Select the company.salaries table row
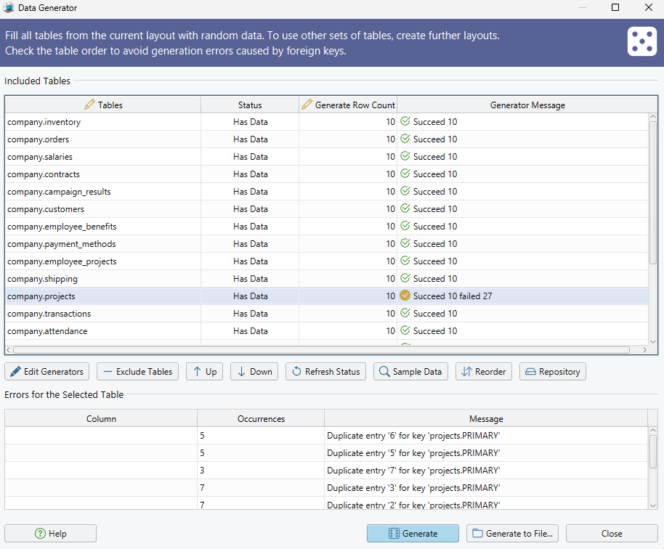The width and height of the screenshot is (664, 549). click(326, 157)
